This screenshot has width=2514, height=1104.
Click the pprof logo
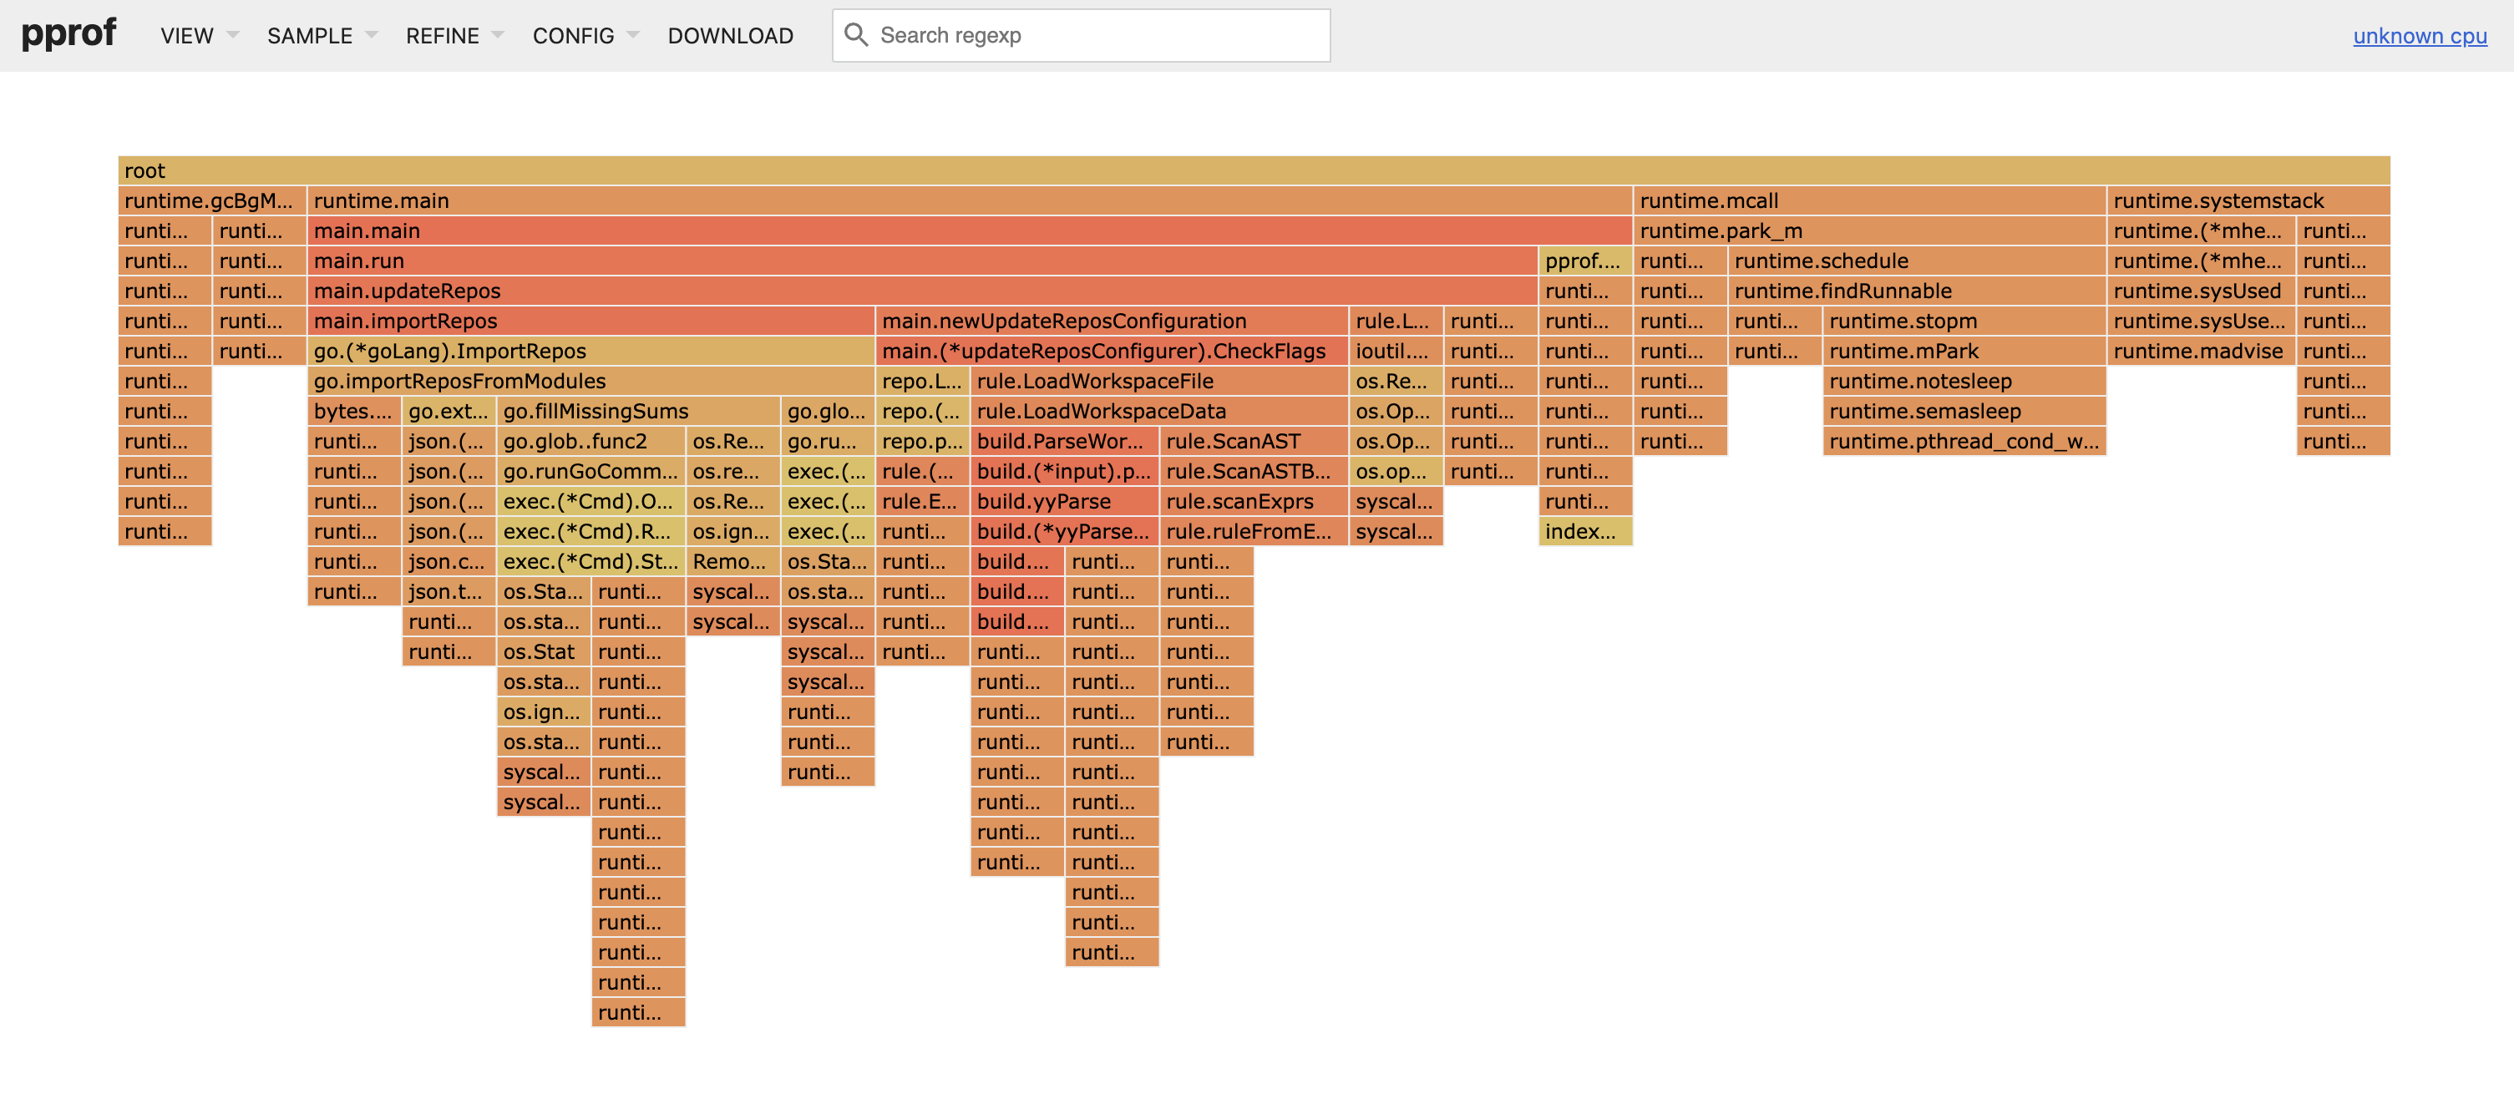68,33
